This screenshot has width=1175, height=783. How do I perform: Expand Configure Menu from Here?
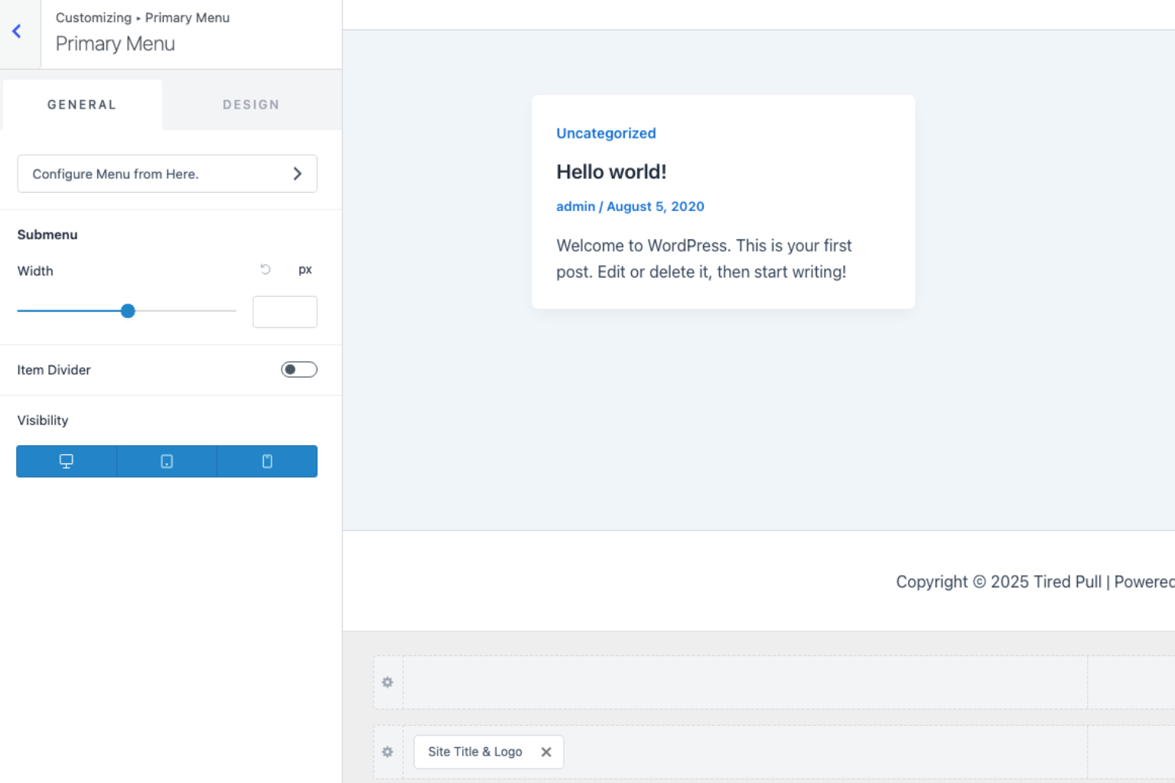click(x=298, y=174)
